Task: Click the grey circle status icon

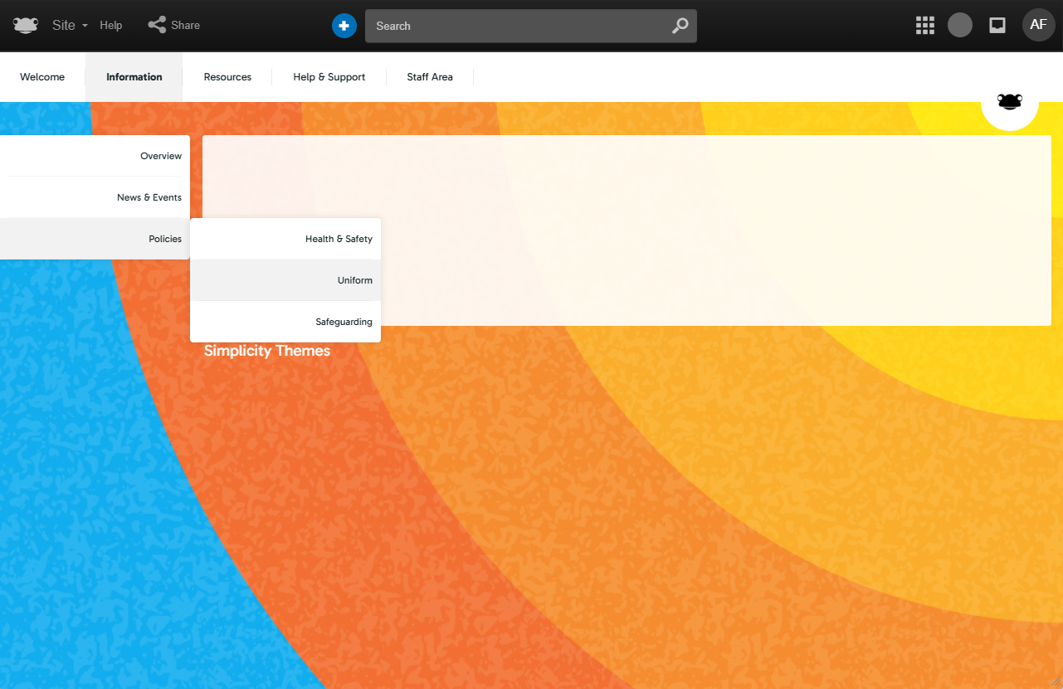Action: (x=959, y=25)
